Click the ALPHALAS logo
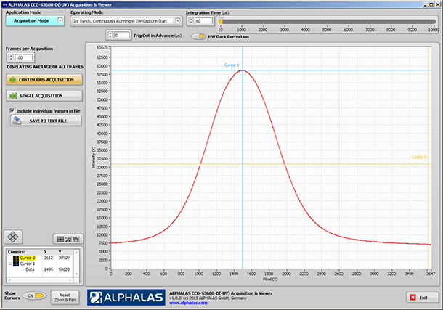Image resolution: width=443 pixels, height=310 pixels. (124, 298)
